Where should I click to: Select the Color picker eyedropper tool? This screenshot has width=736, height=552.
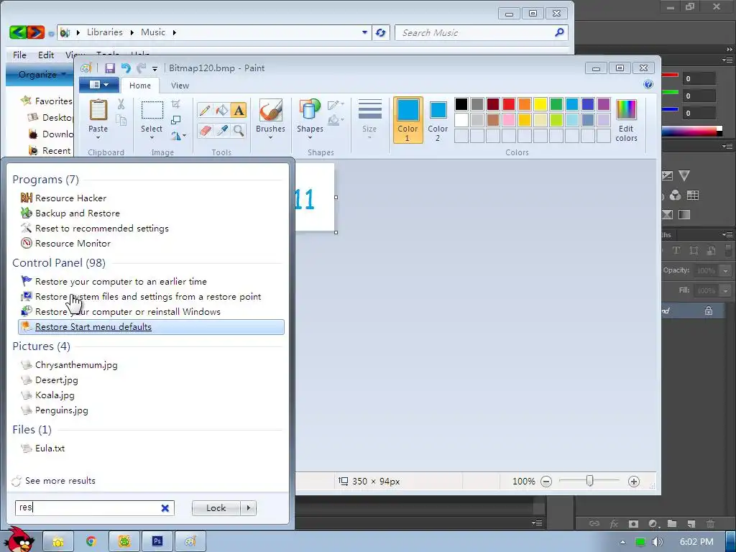[221, 130]
